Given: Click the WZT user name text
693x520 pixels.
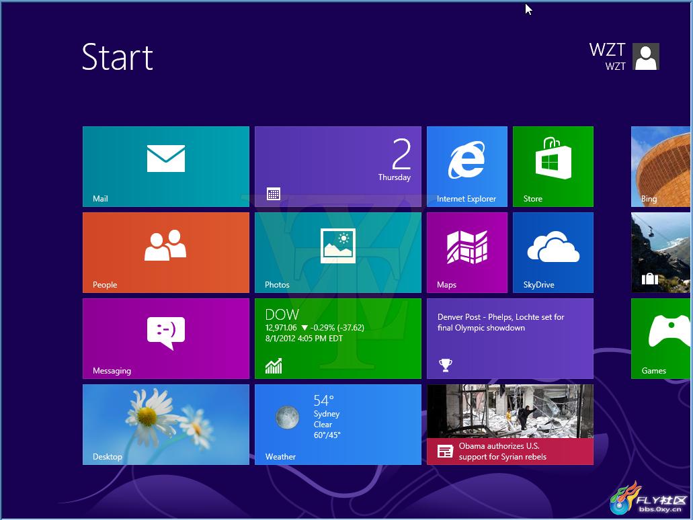Looking at the screenshot, I should pos(607,50).
